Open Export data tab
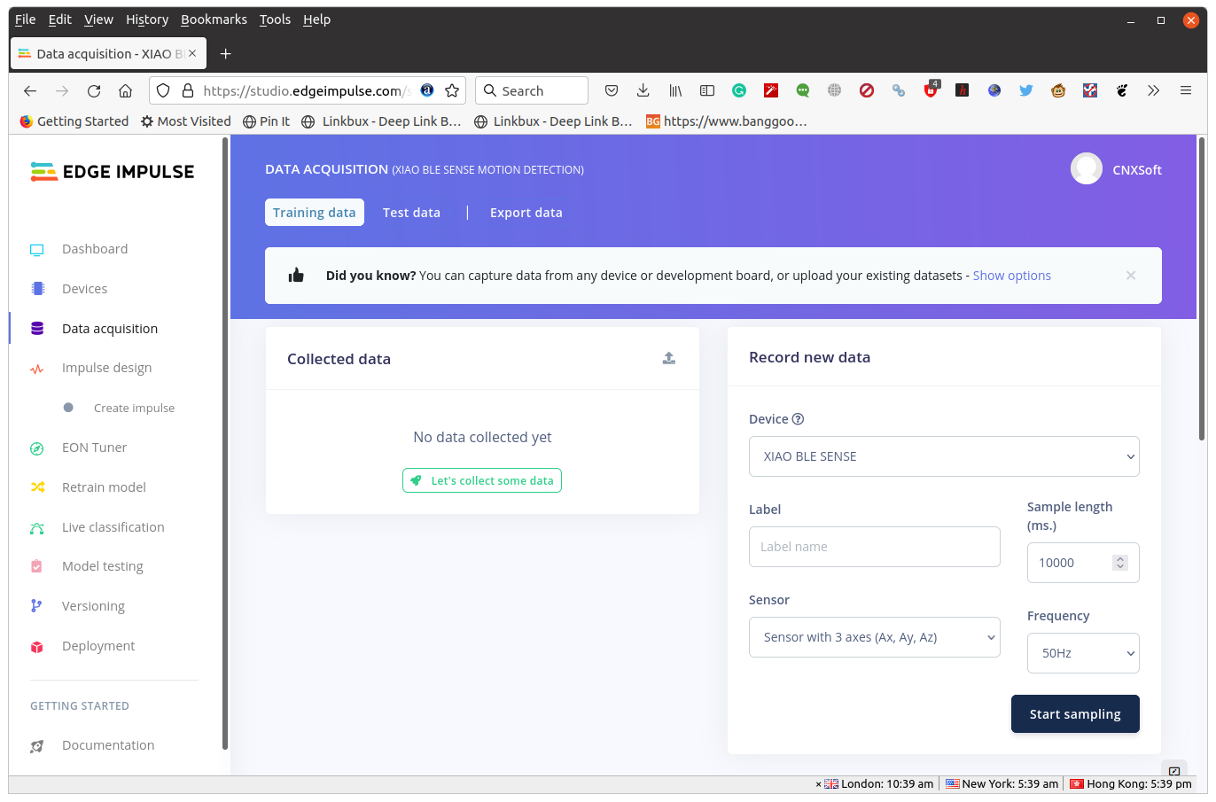The width and height of the screenshot is (1216, 802). 526,213
